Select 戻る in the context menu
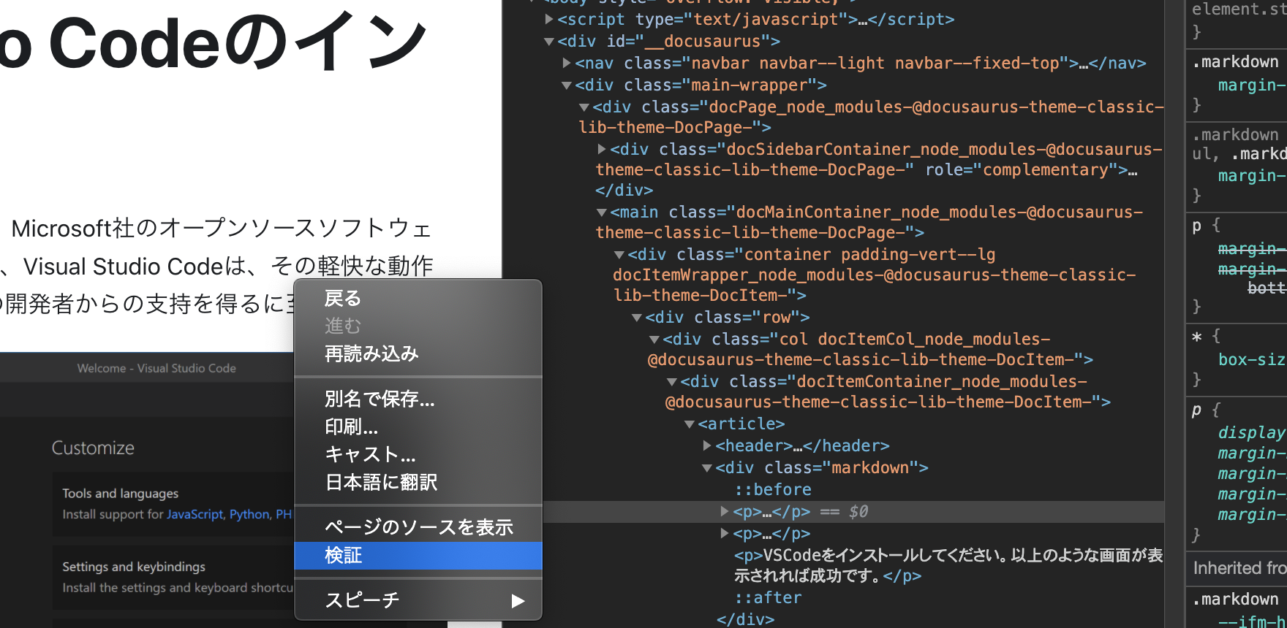Viewport: 1287px width, 628px height. [342, 299]
